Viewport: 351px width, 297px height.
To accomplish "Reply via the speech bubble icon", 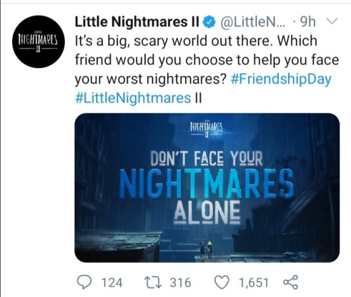I will (x=84, y=282).
